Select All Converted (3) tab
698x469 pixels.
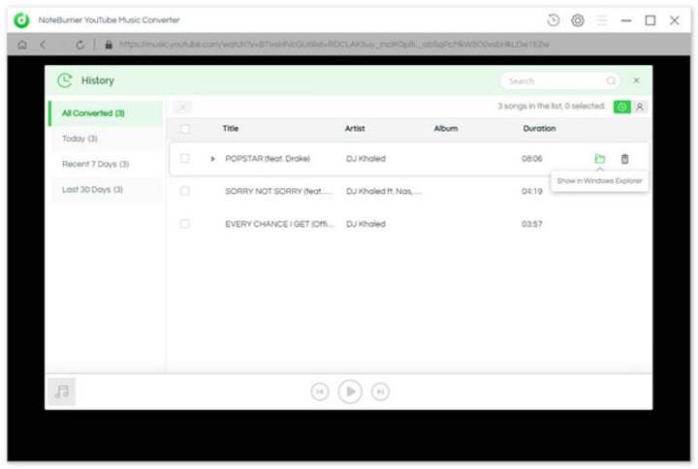pyautogui.click(x=106, y=113)
